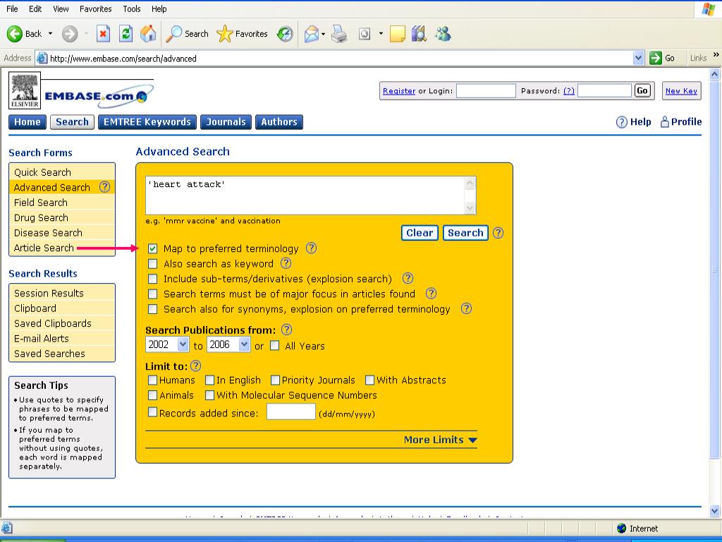Click the browser Back arrow icon

[x=14, y=34]
